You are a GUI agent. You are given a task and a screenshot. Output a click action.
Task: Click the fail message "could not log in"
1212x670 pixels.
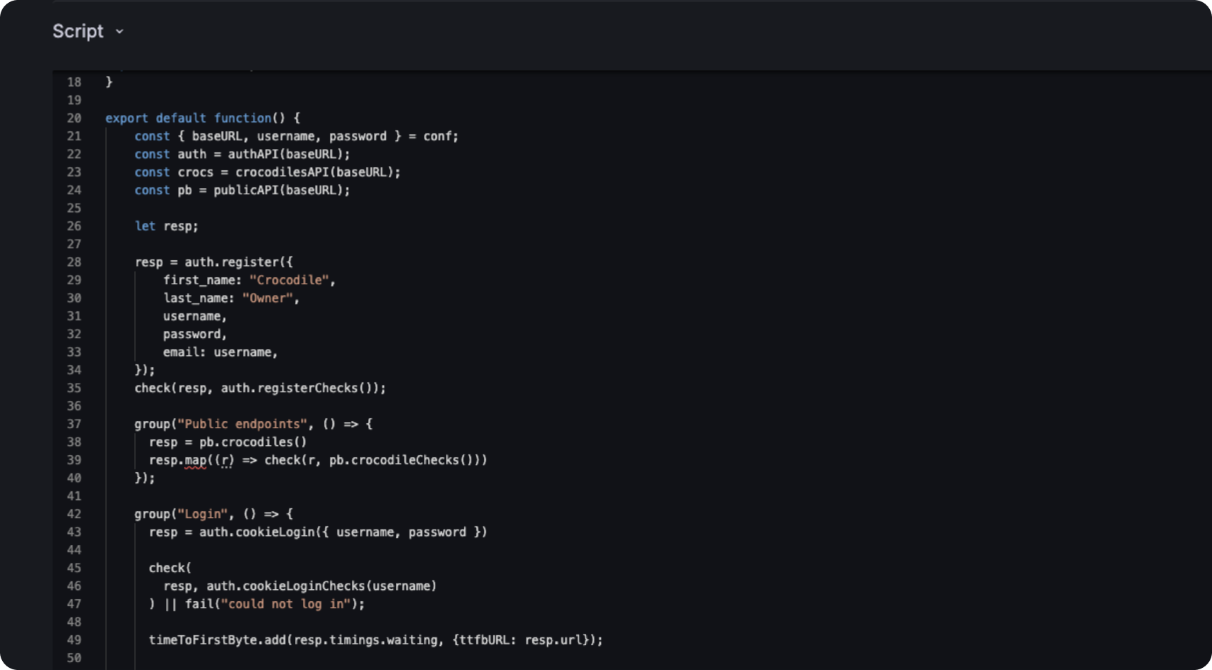pyautogui.click(x=286, y=604)
